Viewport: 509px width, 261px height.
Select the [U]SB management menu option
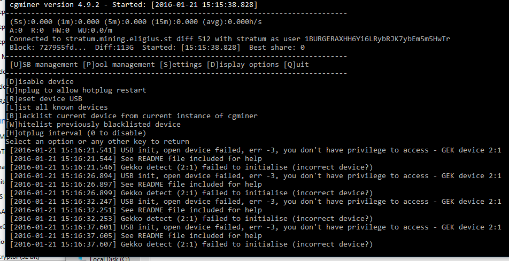tap(44, 65)
